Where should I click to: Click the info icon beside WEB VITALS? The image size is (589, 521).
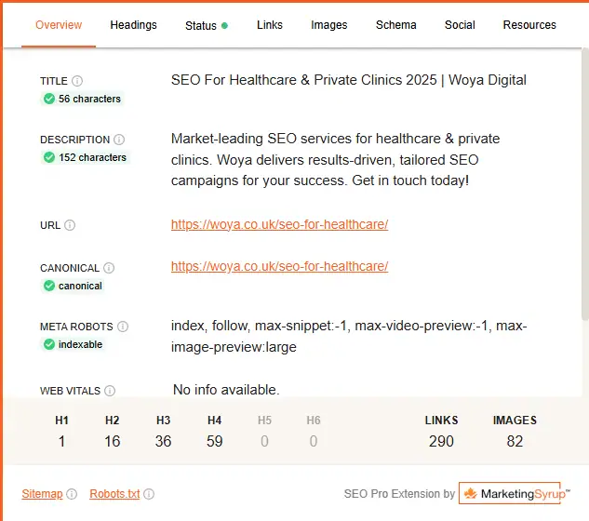(x=110, y=391)
